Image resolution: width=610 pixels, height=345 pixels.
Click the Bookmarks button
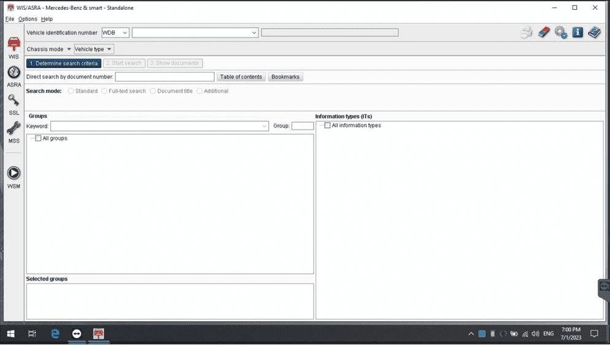click(285, 77)
